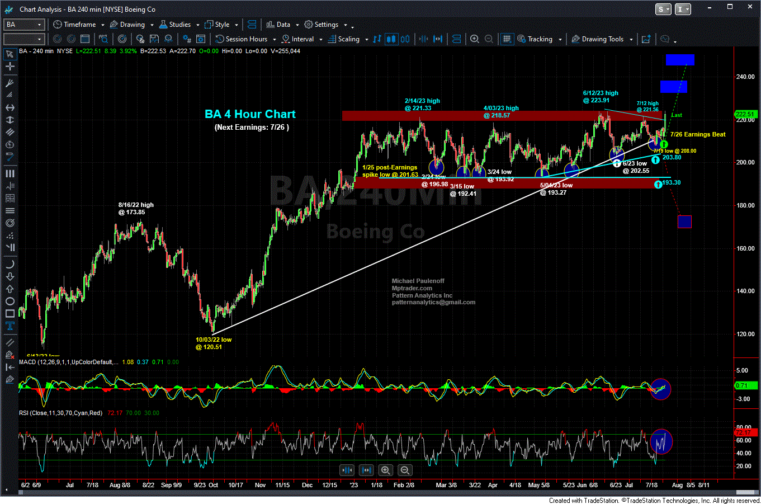Click the delete drawing objects icon
This screenshot has width=761, height=504.
point(10,355)
